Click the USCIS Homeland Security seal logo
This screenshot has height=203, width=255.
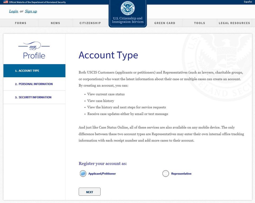128,8
